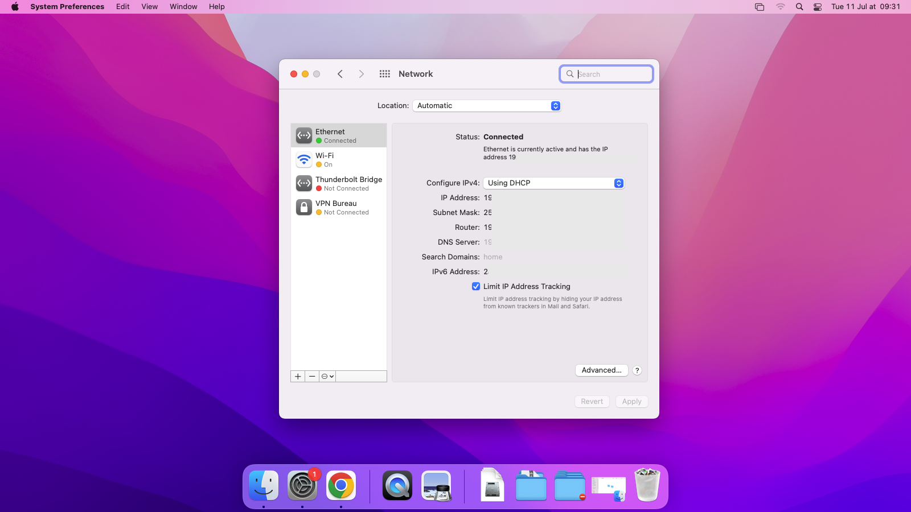Open Control Center in the menu bar
911x512 pixels.
(818, 7)
